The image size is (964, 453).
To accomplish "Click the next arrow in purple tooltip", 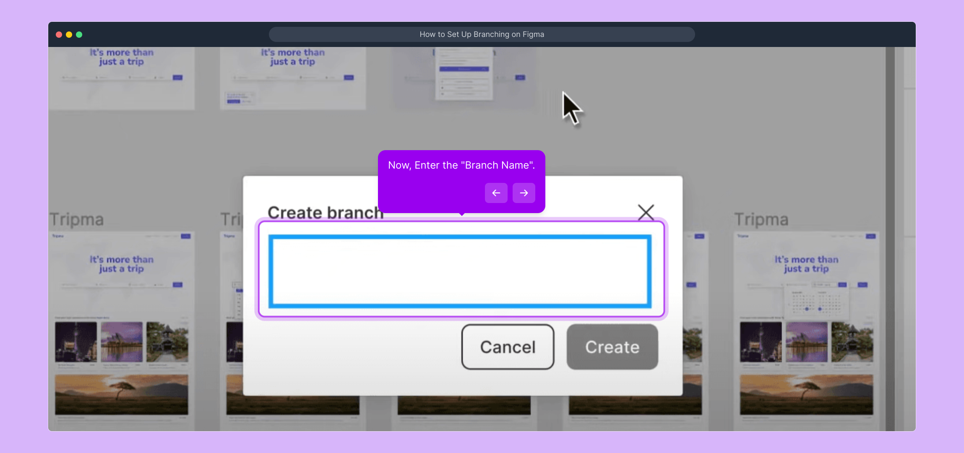I will click(x=524, y=193).
